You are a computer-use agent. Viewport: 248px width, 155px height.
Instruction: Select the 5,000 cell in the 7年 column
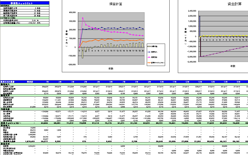(123, 146)
